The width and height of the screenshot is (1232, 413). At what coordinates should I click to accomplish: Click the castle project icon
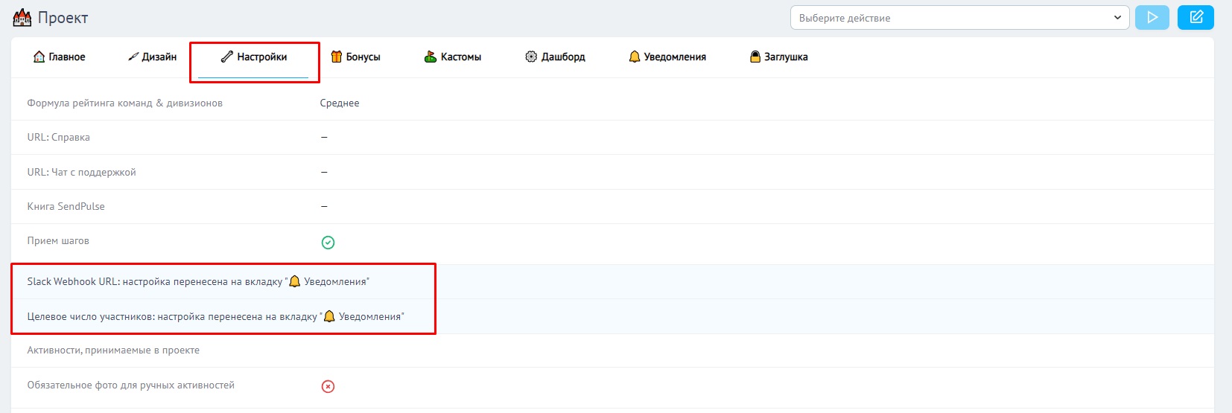[22, 18]
